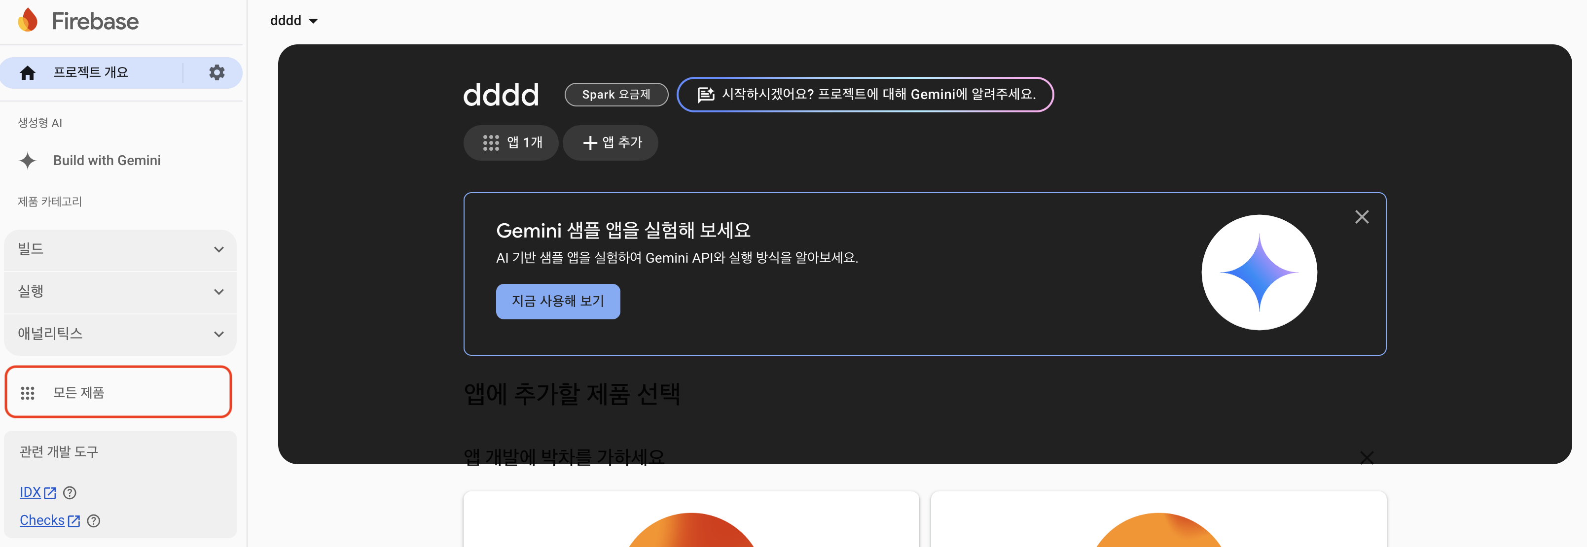
Task: Open the dddd project selector dropdown
Action: click(x=294, y=21)
